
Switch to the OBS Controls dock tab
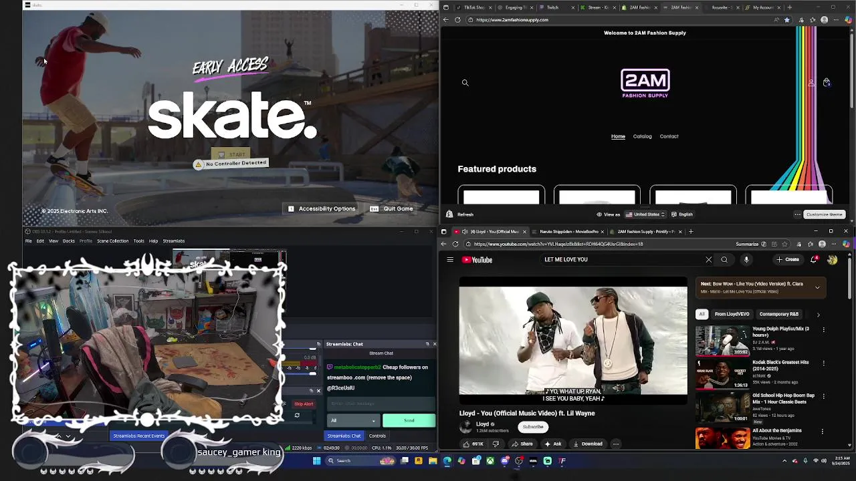(377, 436)
